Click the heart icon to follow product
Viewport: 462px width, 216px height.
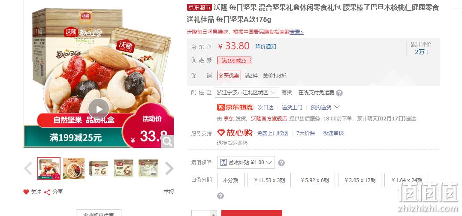pos(26,192)
